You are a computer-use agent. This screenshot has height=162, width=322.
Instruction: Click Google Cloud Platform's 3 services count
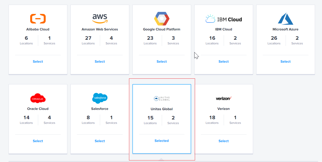point(173,38)
